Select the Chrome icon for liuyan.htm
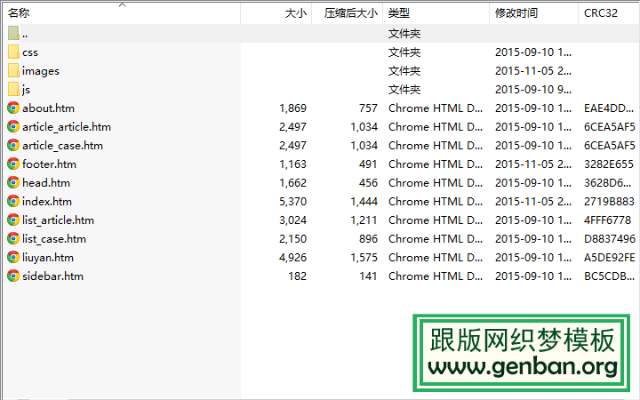The image size is (640, 400). tap(13, 257)
